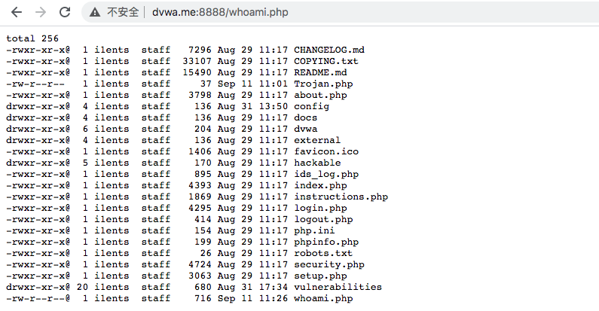Click the security.php filename

[x=329, y=264]
